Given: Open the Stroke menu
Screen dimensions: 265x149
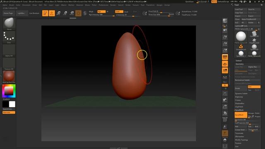Looking at the screenshot, I should pyautogui.click(x=128, y=5).
